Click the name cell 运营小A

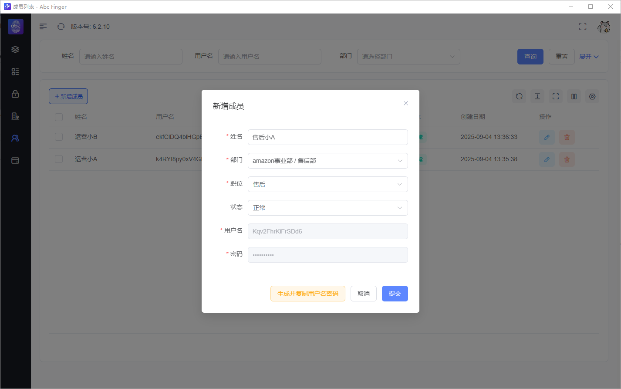click(x=86, y=159)
